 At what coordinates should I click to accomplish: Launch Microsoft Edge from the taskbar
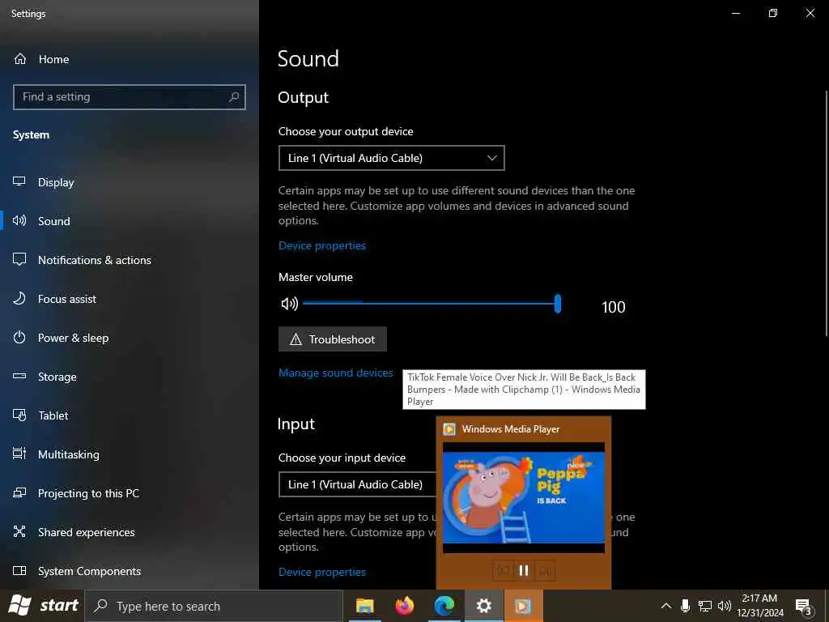[444, 606]
